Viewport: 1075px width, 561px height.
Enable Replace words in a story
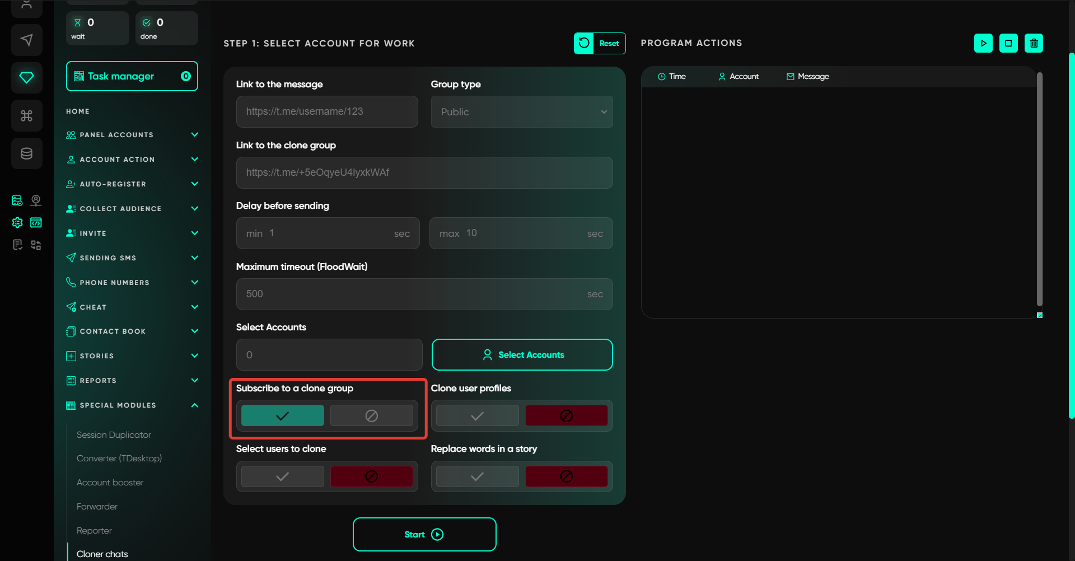coord(477,476)
